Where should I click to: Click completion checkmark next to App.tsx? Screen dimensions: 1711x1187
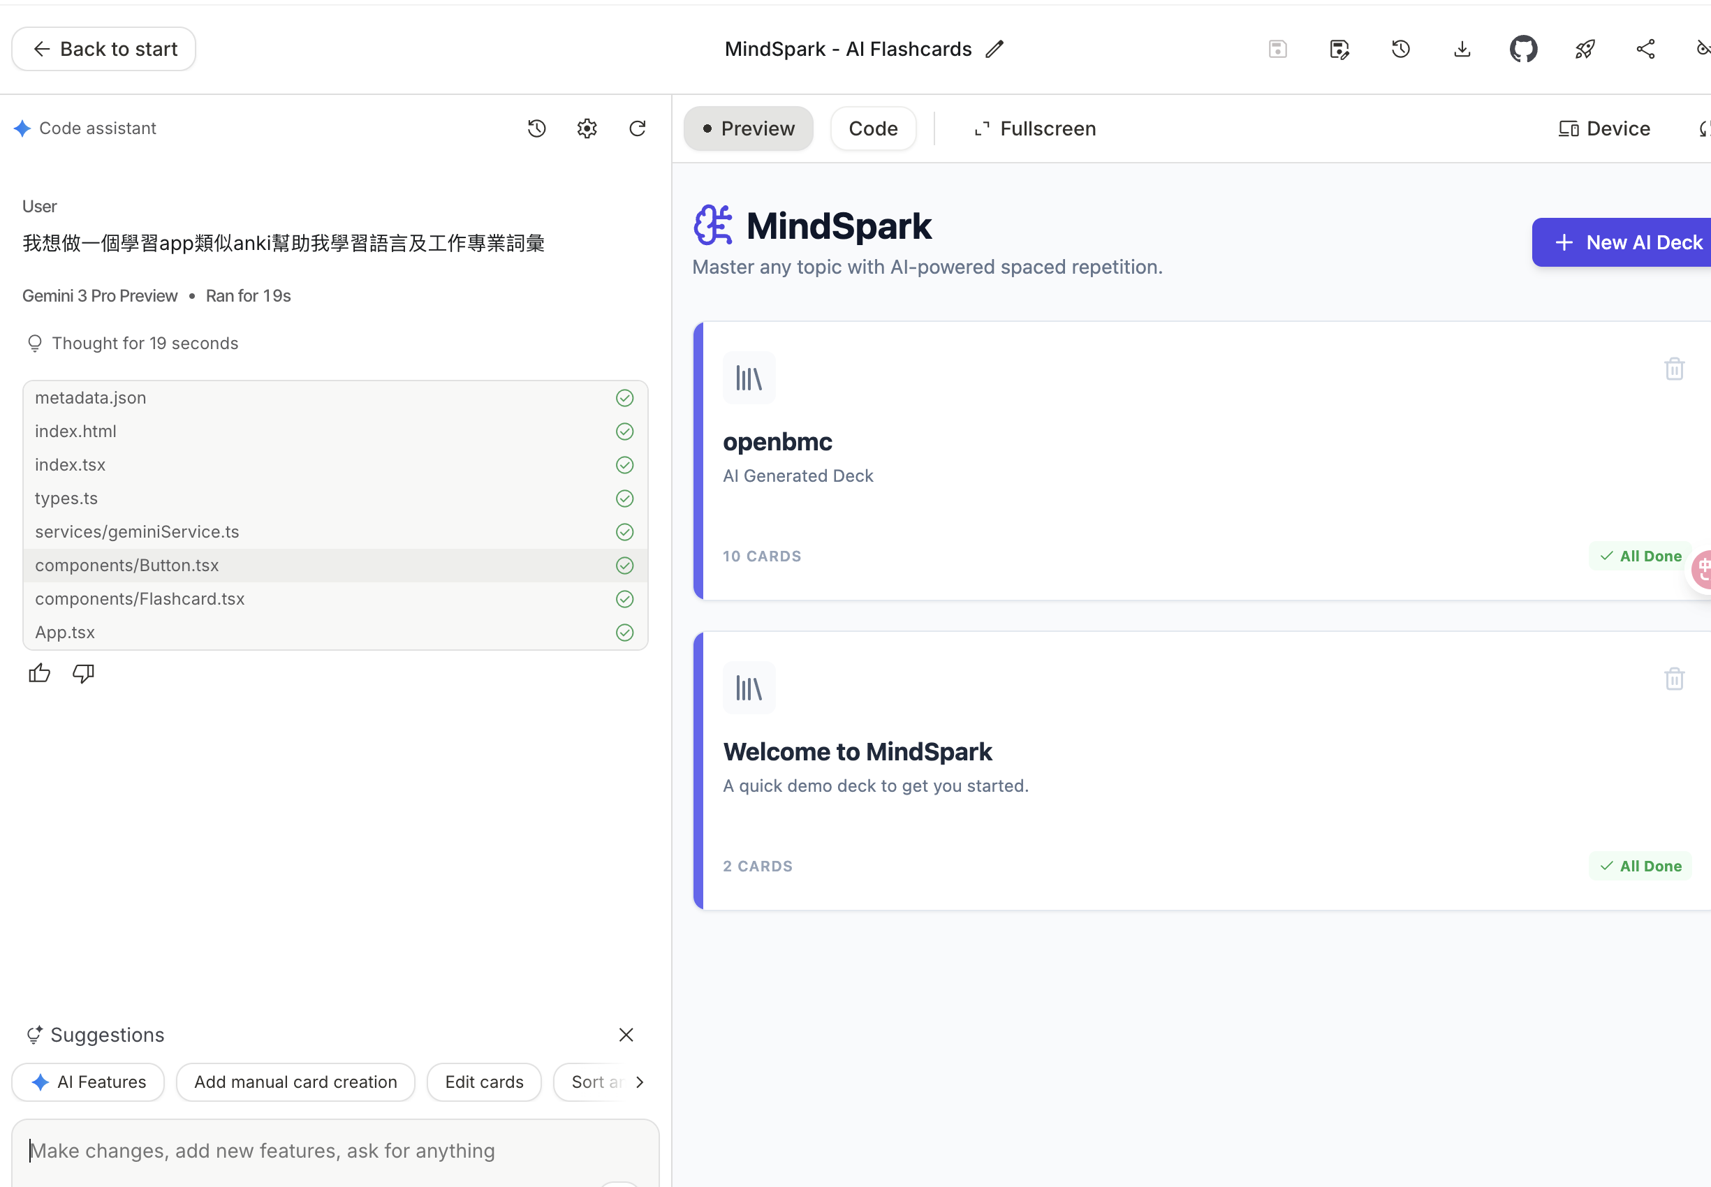(x=624, y=632)
